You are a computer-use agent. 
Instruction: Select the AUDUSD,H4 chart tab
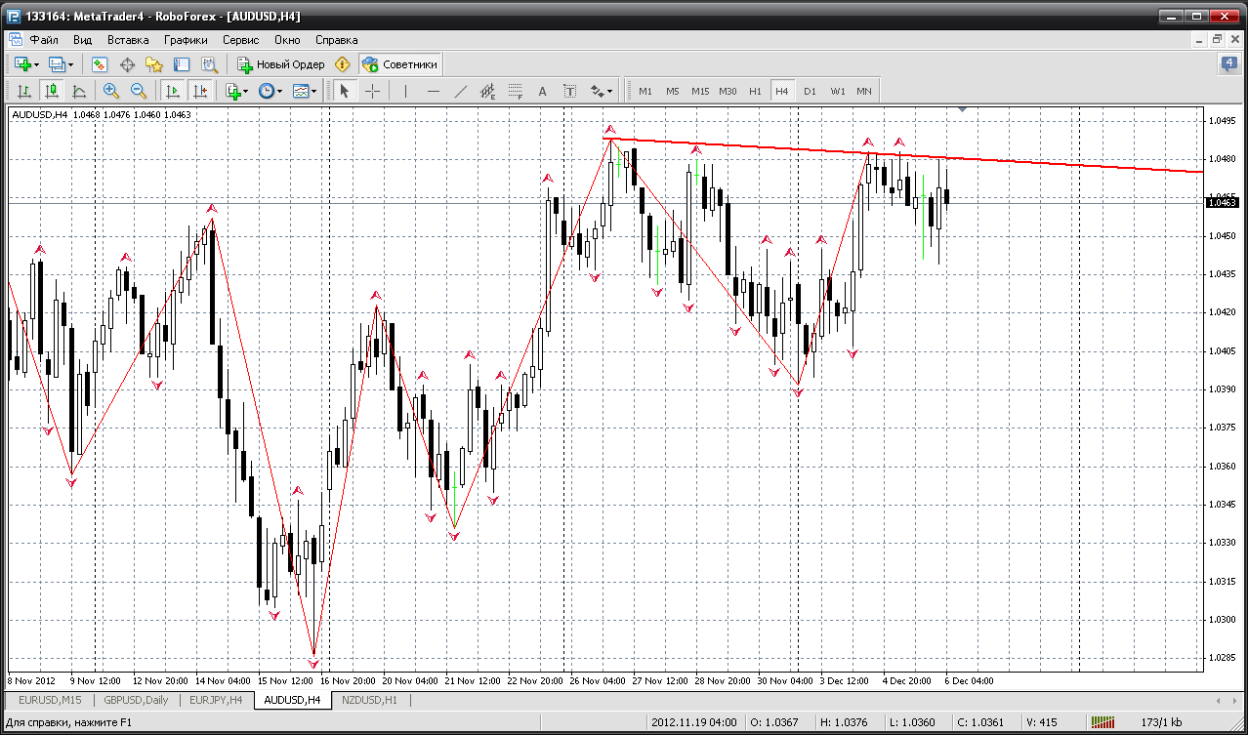click(x=293, y=700)
